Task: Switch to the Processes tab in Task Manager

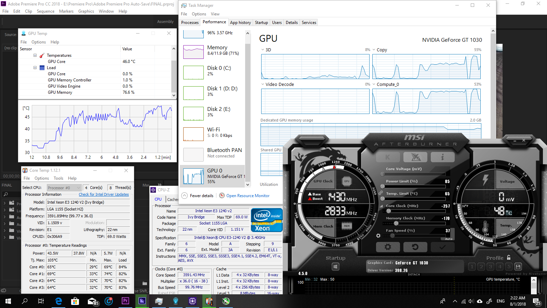Action: coord(190,23)
